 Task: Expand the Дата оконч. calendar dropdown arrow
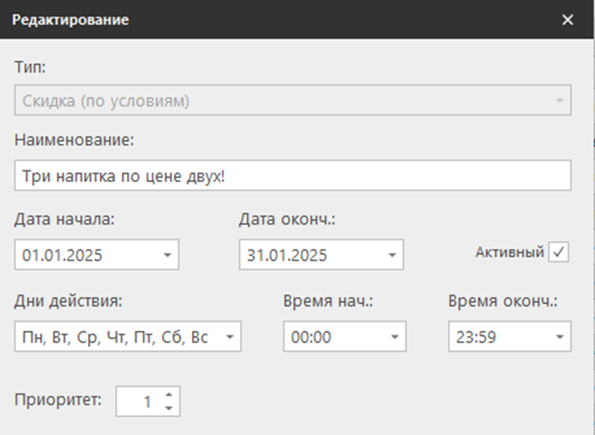(x=392, y=255)
